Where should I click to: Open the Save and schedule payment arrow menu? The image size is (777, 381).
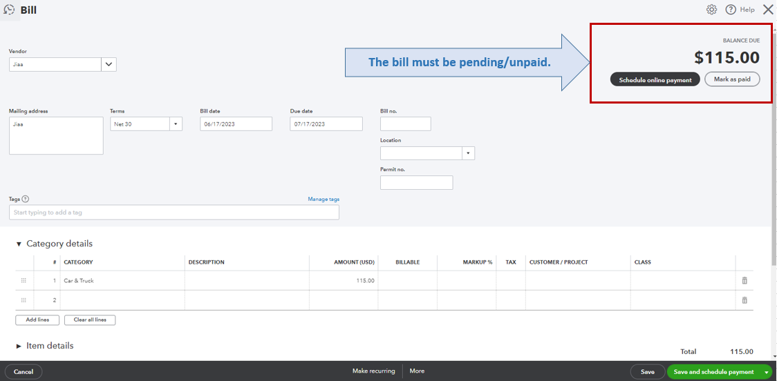tap(766, 372)
